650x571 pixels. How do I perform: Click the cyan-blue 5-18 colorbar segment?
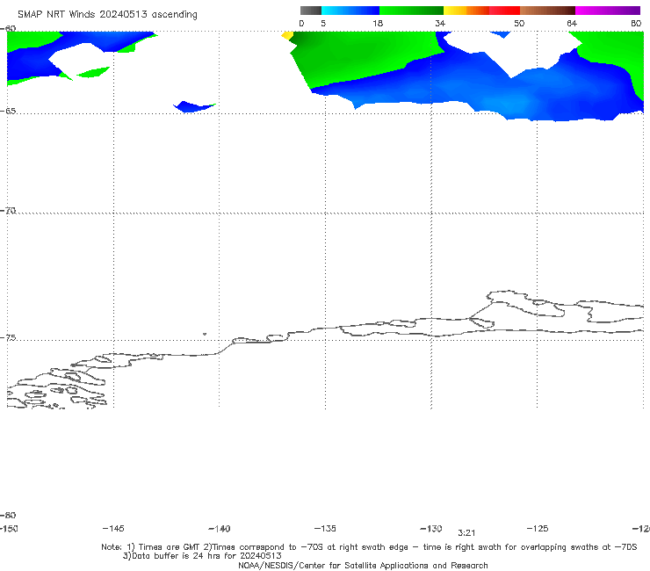click(350, 11)
